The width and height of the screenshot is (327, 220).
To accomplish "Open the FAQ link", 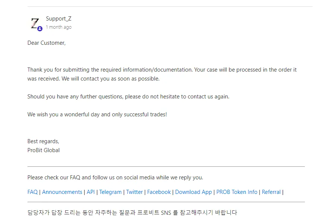I will (32, 192).
